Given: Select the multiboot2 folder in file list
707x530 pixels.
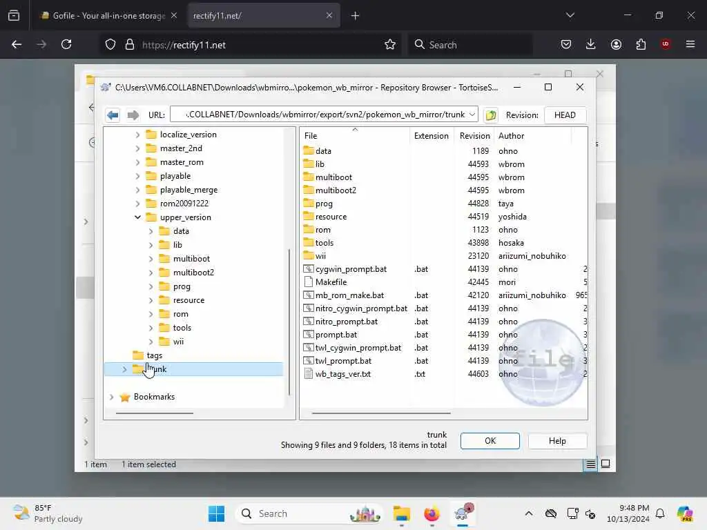Looking at the screenshot, I should 336,190.
